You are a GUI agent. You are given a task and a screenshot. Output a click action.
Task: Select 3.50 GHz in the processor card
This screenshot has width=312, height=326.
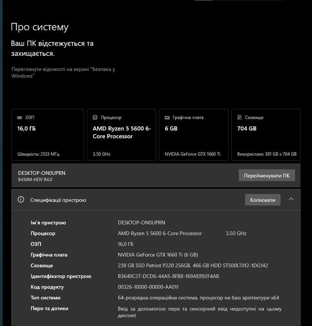pos(102,154)
